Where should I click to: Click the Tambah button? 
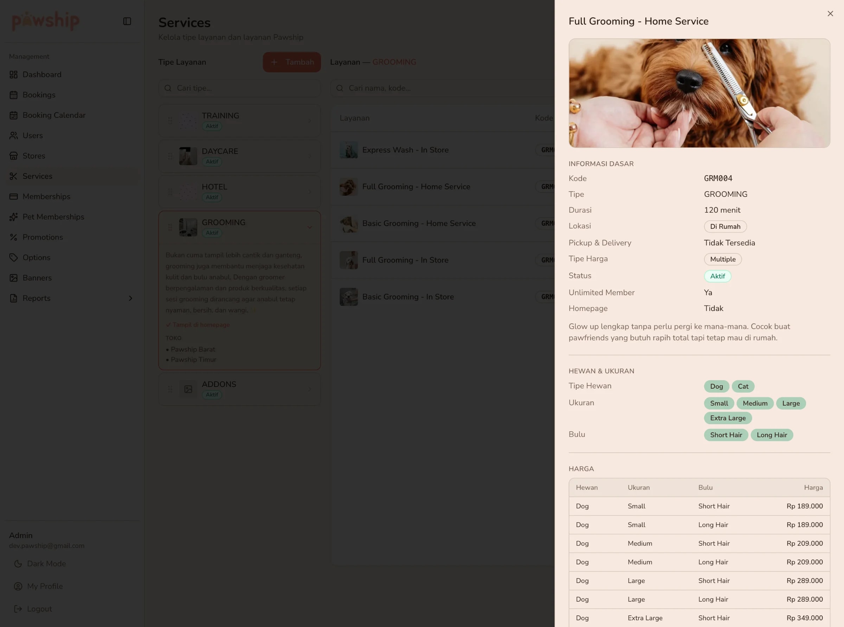tap(292, 62)
